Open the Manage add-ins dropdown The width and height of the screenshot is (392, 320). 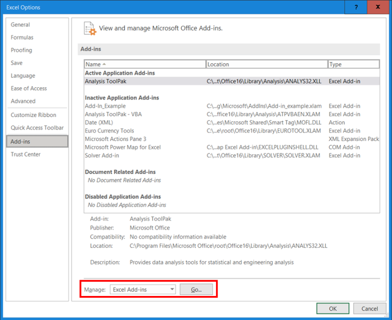(x=143, y=290)
